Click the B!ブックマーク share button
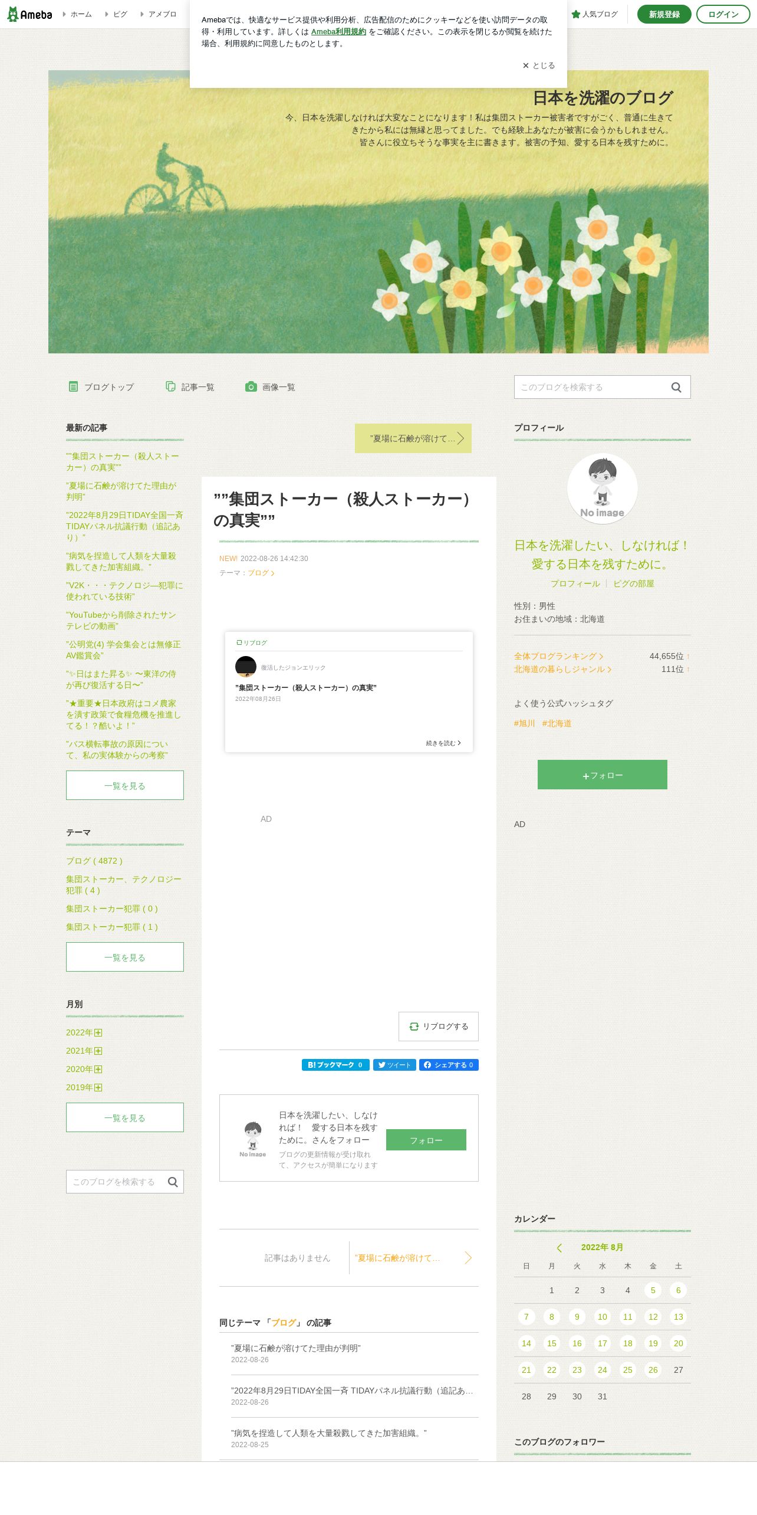Screen dimensions: 757x1515 [335, 1065]
